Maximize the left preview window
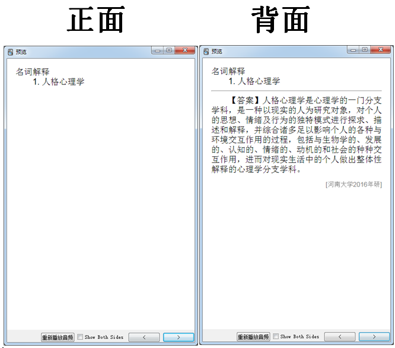The height and width of the screenshot is (348, 395). (x=169, y=50)
